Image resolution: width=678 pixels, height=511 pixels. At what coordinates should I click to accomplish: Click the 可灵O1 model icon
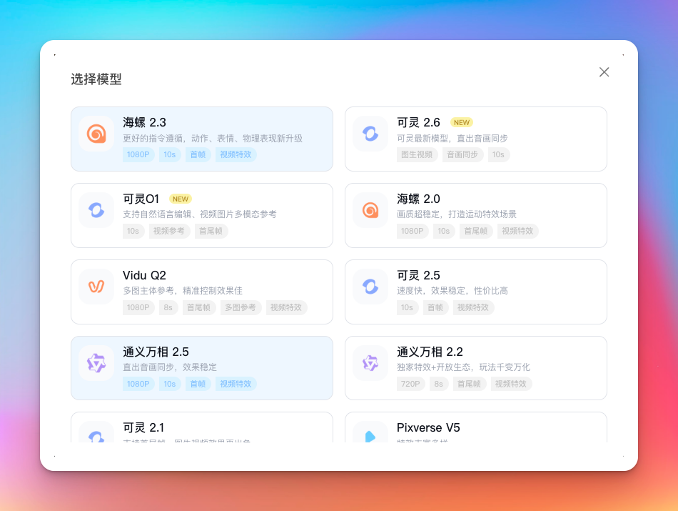(x=96, y=210)
